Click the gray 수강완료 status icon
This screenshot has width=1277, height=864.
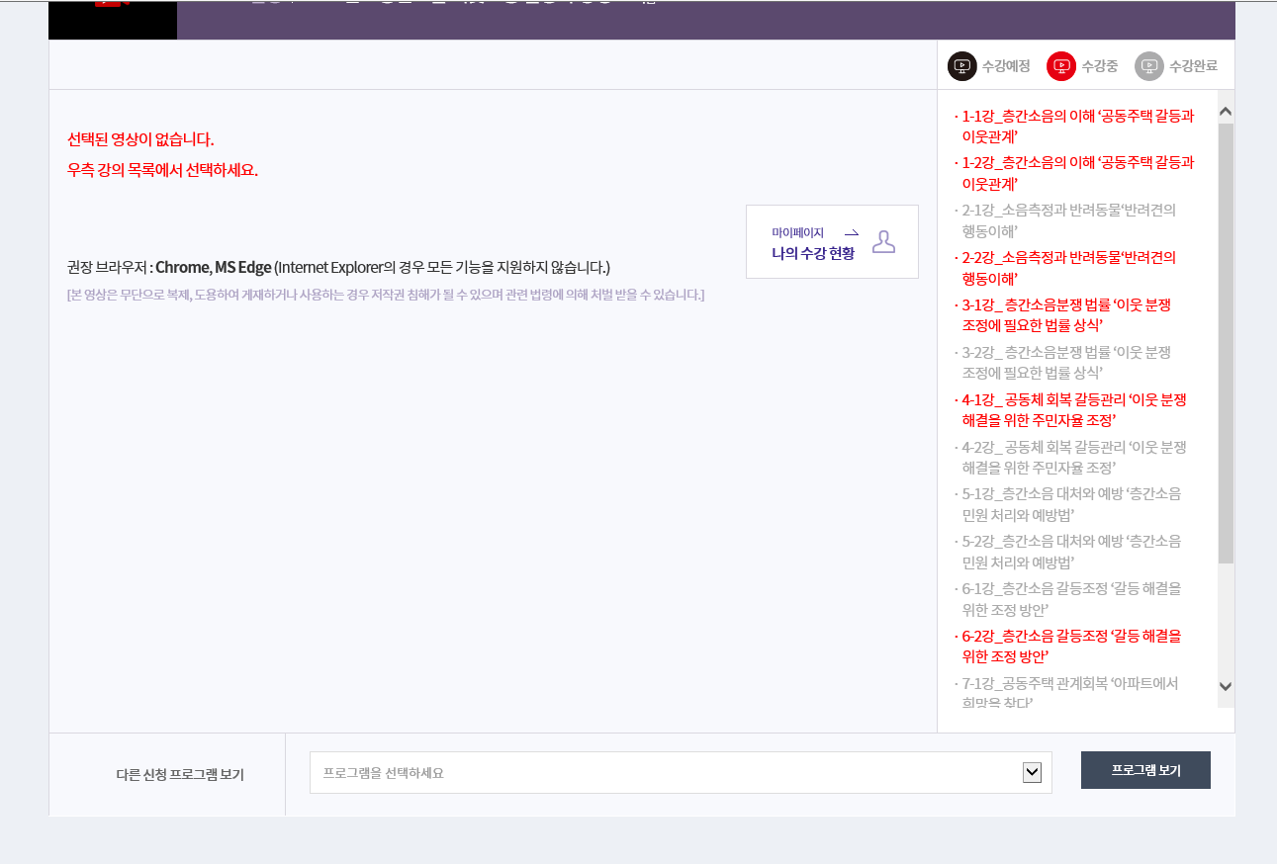pos(1149,66)
